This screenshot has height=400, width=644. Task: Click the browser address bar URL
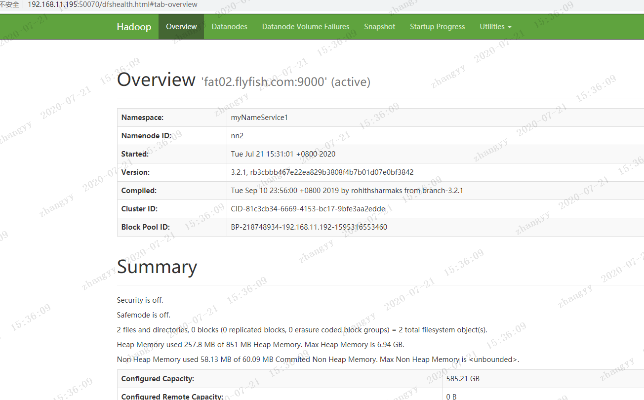click(x=113, y=4)
